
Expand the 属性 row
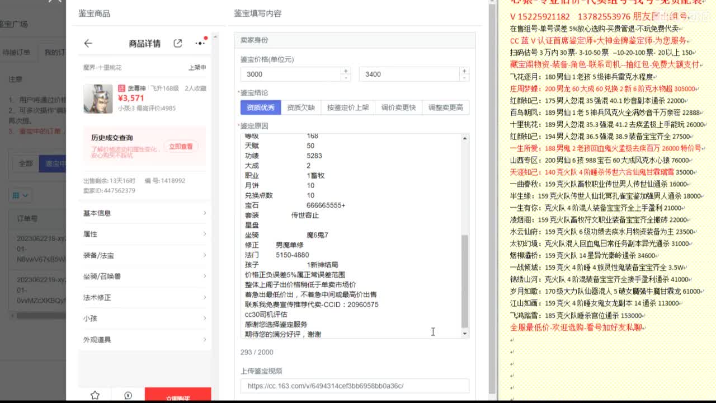(145, 234)
